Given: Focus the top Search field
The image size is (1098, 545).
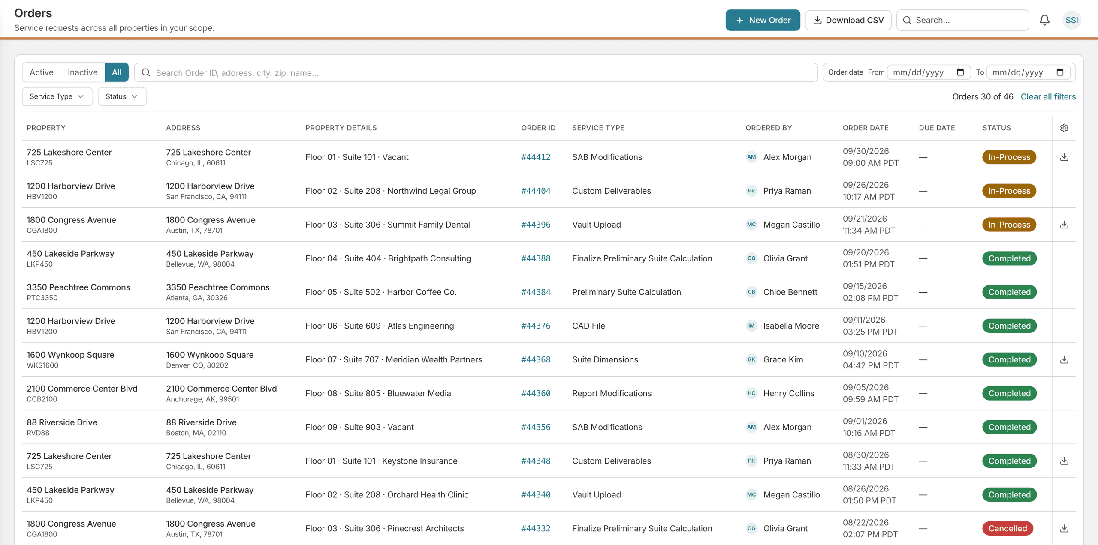Looking at the screenshot, I should tap(962, 20).
